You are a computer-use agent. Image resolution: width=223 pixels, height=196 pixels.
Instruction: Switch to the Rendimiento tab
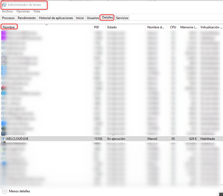pyautogui.click(x=27, y=18)
